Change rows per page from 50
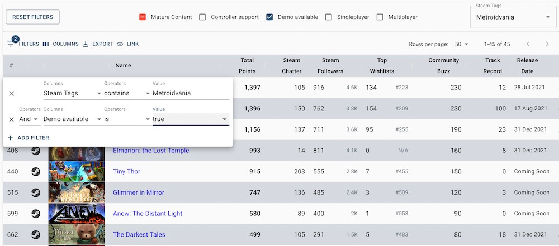 click(462, 44)
